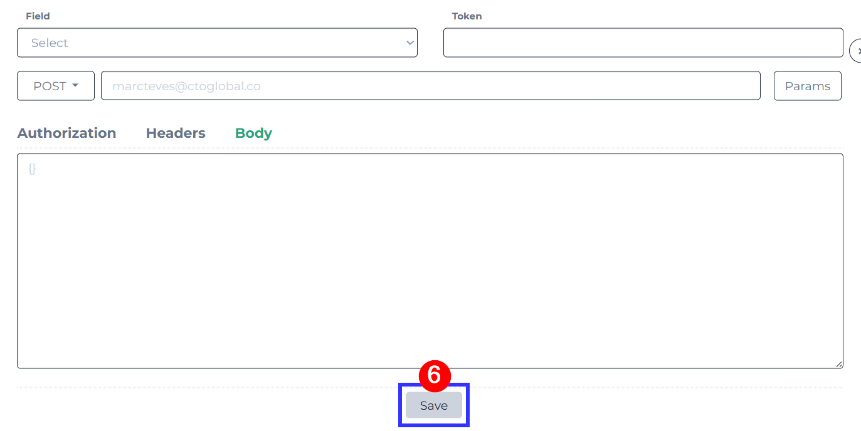861x431 pixels.
Task: Click the Field label text
Action: point(38,16)
